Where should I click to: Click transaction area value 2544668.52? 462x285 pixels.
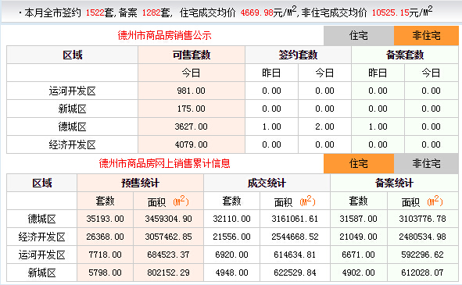[295, 237]
